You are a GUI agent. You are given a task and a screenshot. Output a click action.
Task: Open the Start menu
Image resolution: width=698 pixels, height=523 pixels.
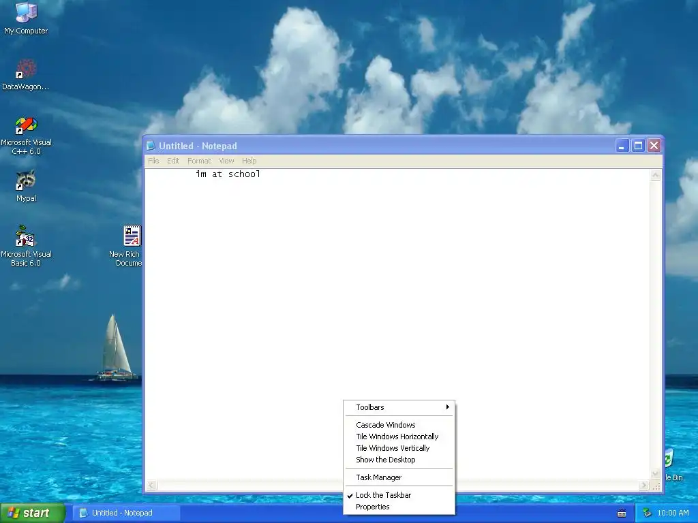click(33, 513)
